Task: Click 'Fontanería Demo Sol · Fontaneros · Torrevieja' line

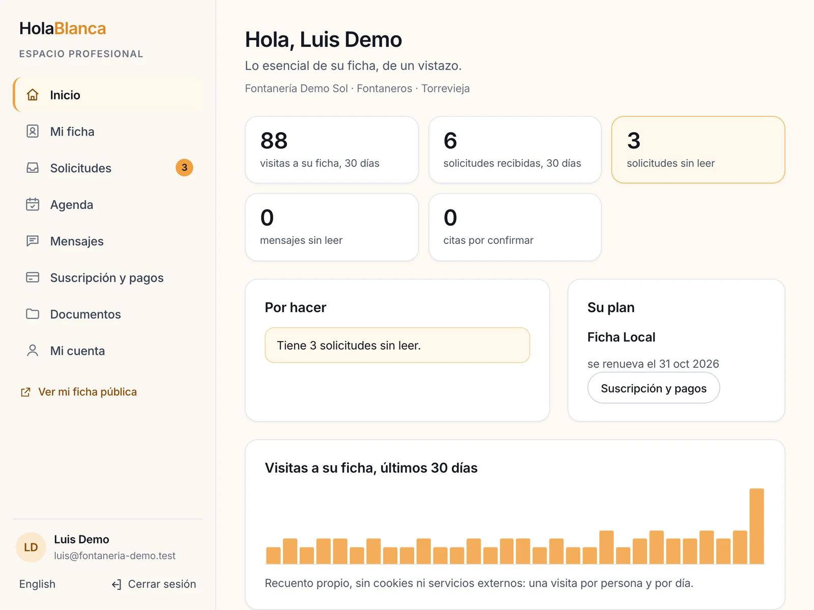Action: coord(357,88)
